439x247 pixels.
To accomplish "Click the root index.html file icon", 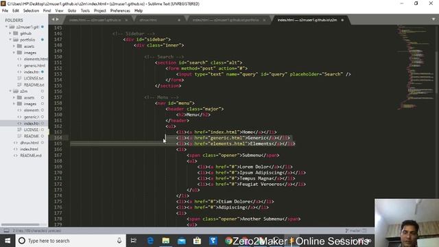I will (x=16, y=150).
